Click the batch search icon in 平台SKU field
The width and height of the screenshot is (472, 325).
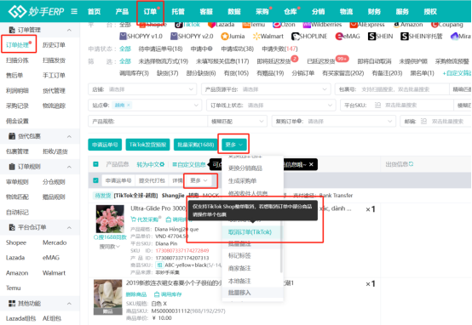tap(377, 105)
